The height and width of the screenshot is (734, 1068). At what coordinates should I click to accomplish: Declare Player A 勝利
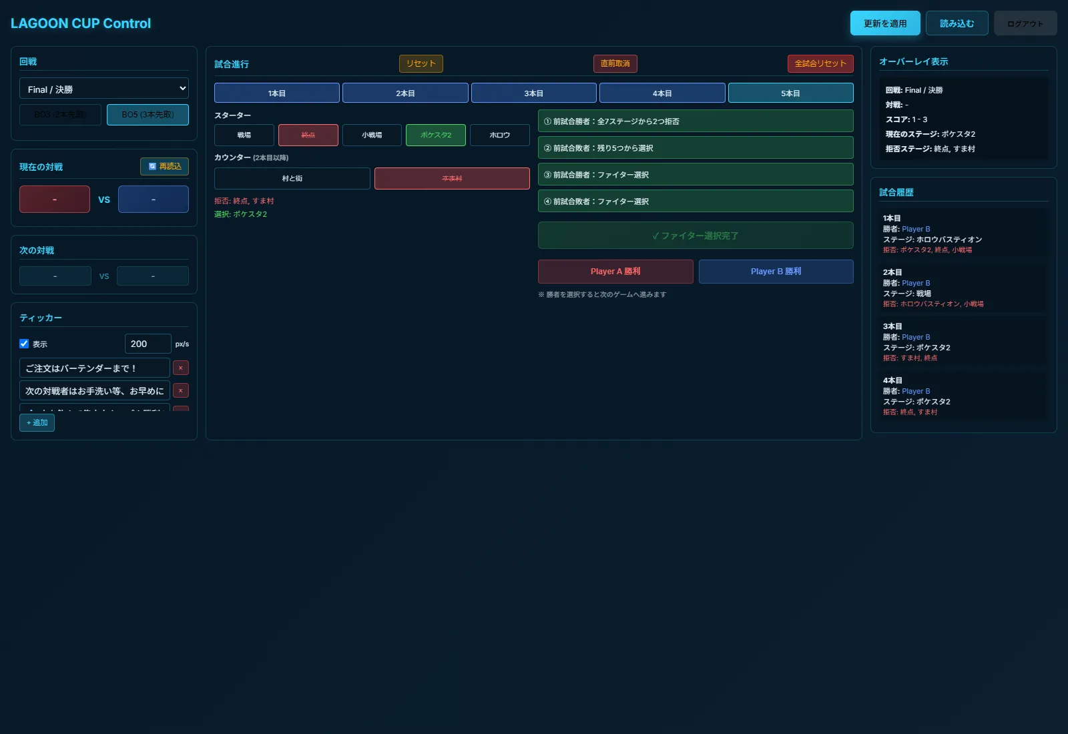coord(615,272)
